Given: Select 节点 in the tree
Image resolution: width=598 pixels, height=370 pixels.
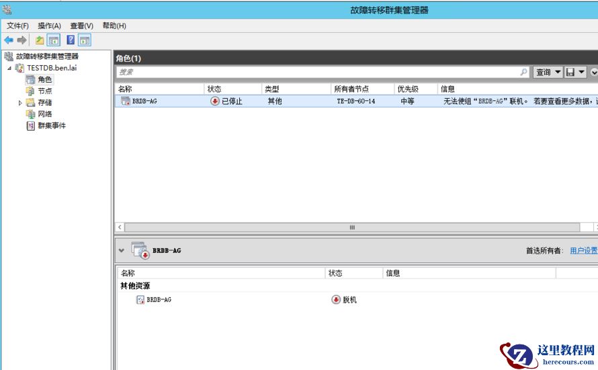Looking at the screenshot, I should coord(44,91).
